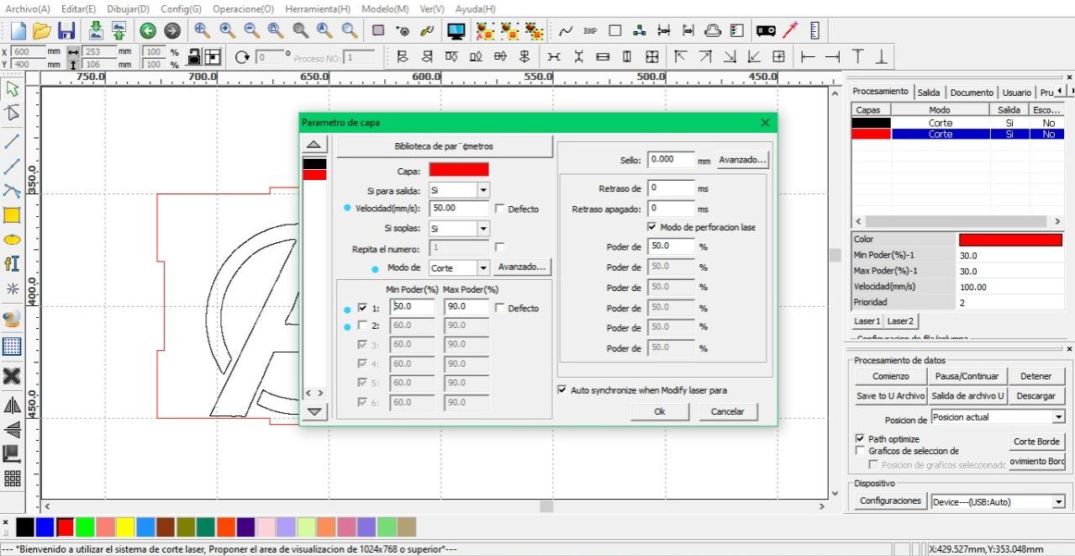Click the Comienzo button
The height and width of the screenshot is (556, 1075).
[x=891, y=376]
